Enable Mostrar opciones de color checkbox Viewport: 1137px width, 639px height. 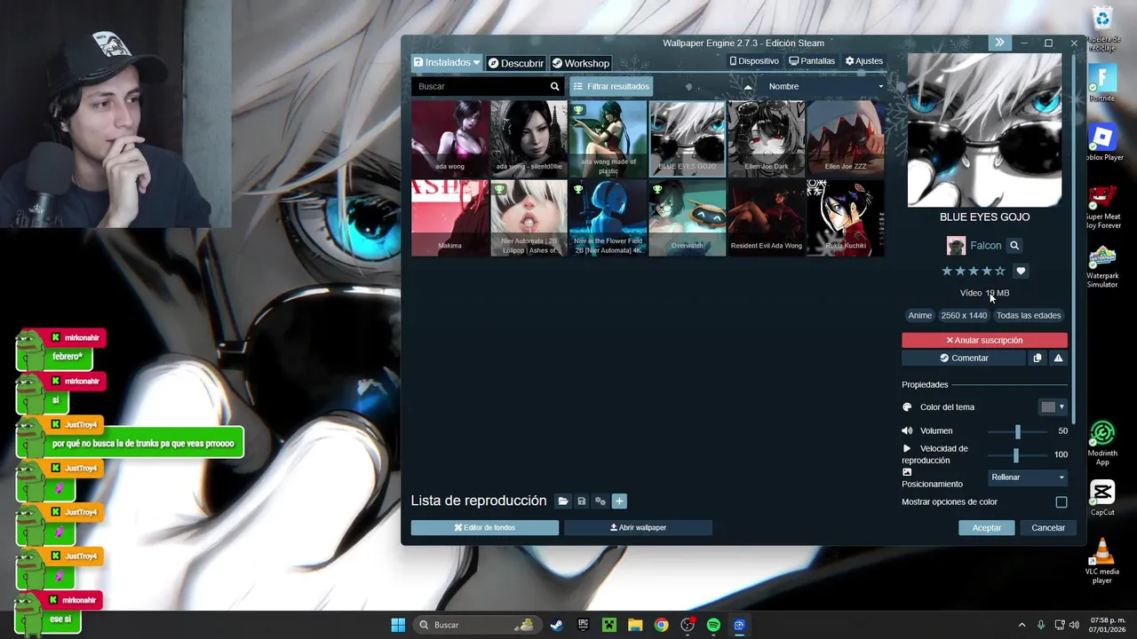[1061, 501]
